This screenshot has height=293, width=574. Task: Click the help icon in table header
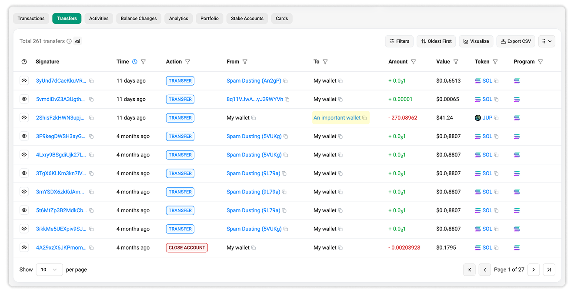[x=24, y=62]
